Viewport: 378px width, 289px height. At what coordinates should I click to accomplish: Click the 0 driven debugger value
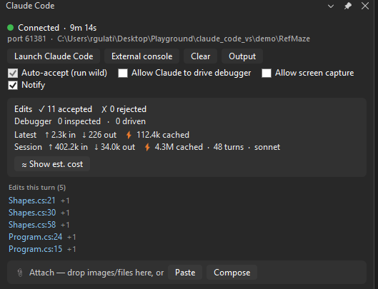coord(131,121)
